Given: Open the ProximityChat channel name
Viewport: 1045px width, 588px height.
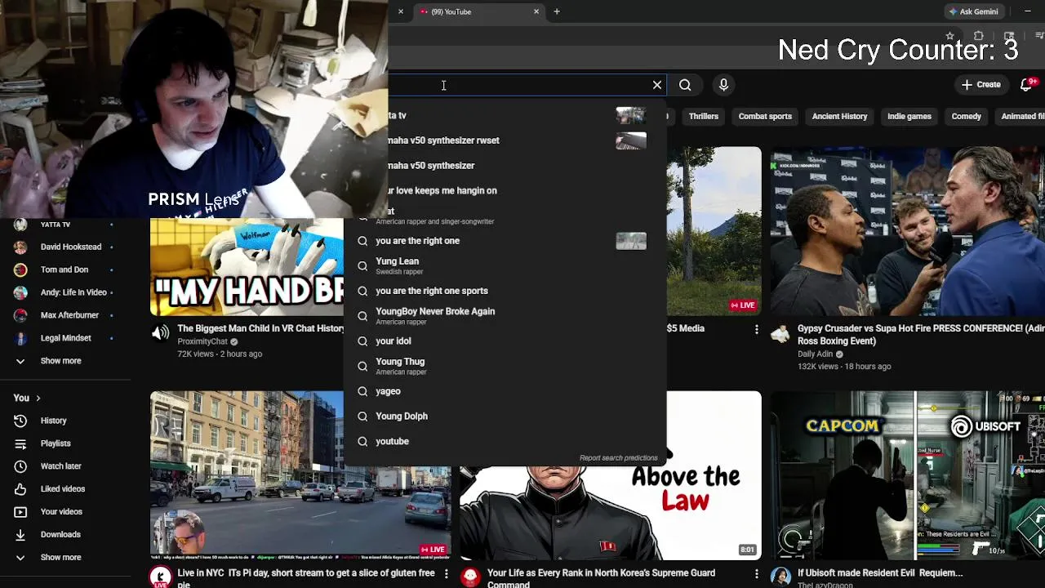Looking at the screenshot, I should click(x=202, y=341).
